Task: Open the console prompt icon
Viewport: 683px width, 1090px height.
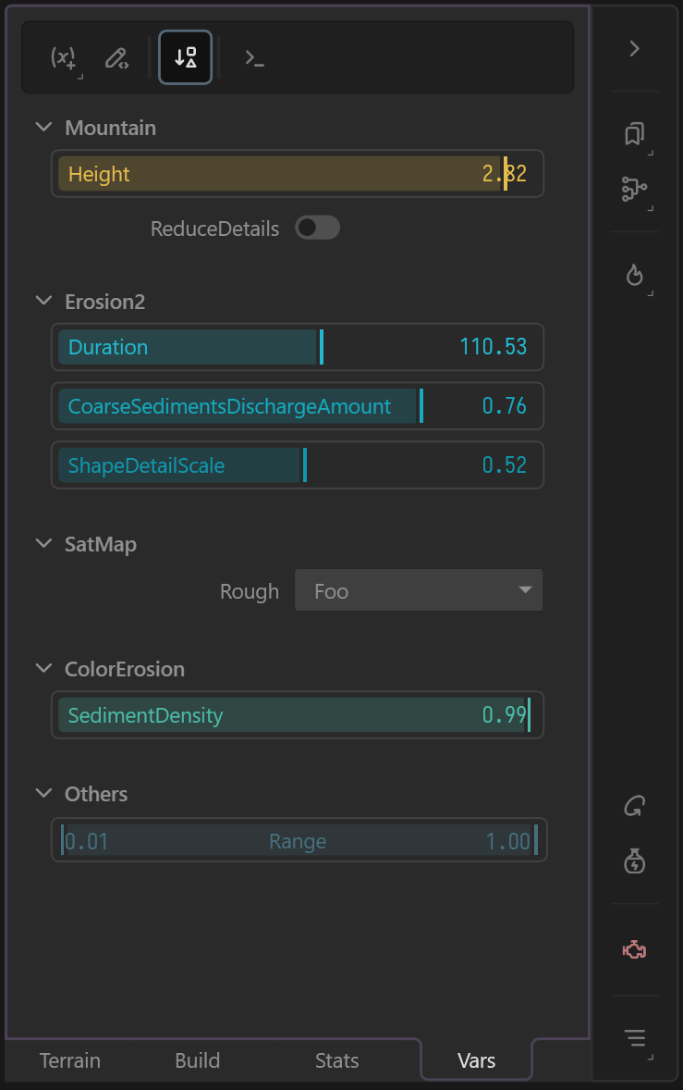Action: pos(254,58)
